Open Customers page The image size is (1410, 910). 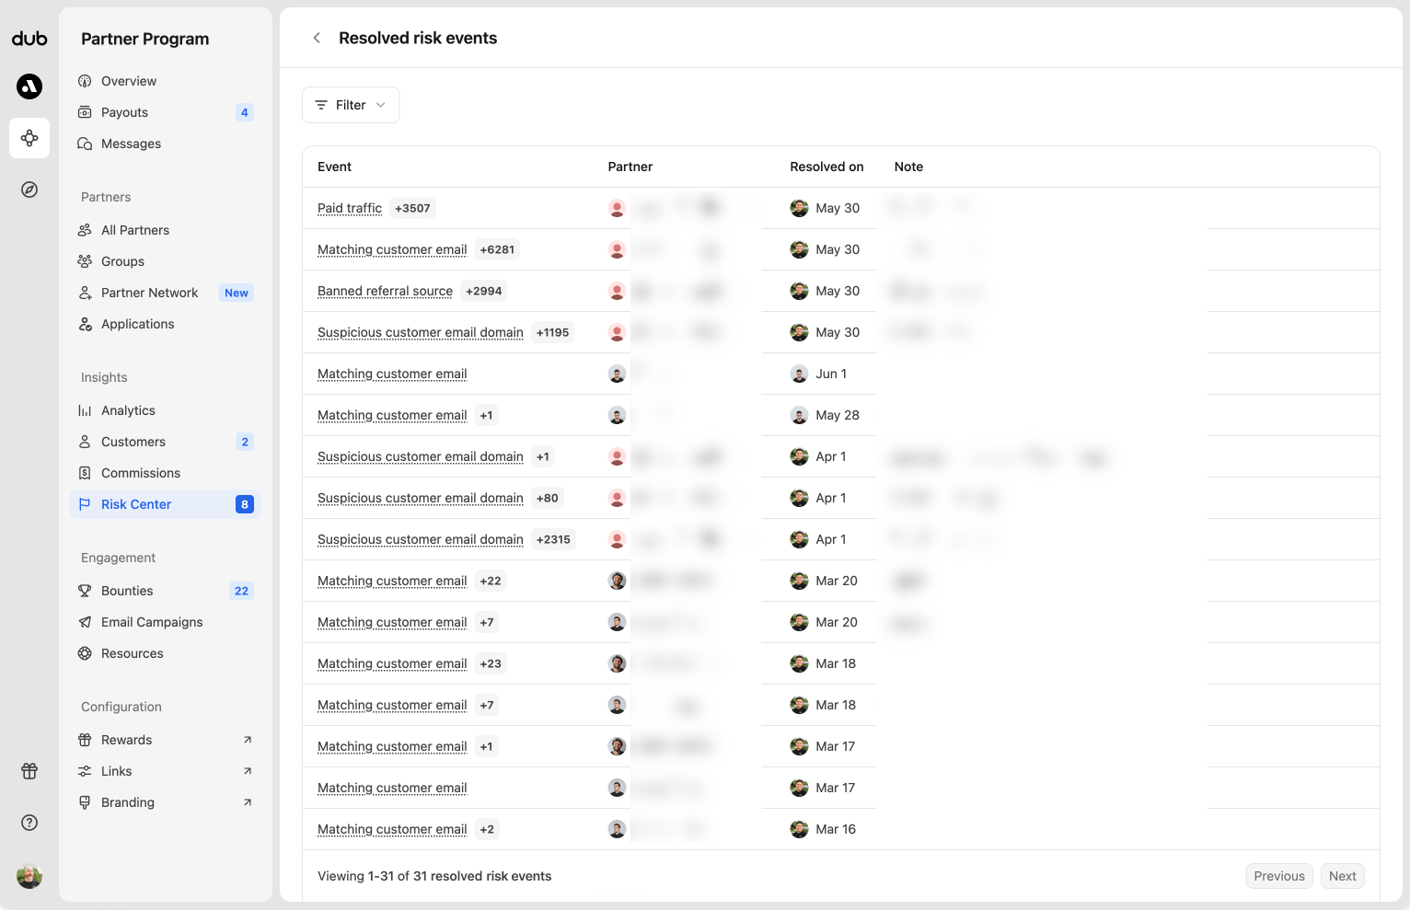[x=166, y=442]
